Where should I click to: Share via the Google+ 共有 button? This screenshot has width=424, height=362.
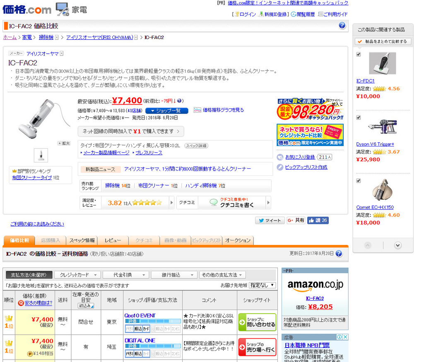pyautogui.click(x=296, y=221)
